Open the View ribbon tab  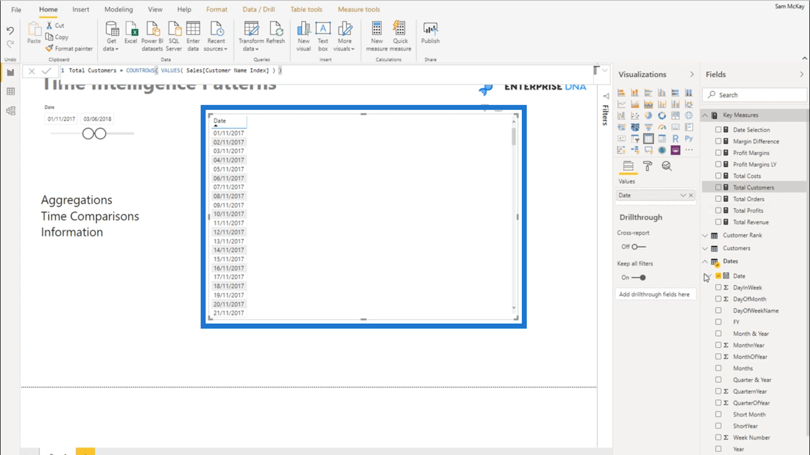pyautogui.click(x=155, y=10)
